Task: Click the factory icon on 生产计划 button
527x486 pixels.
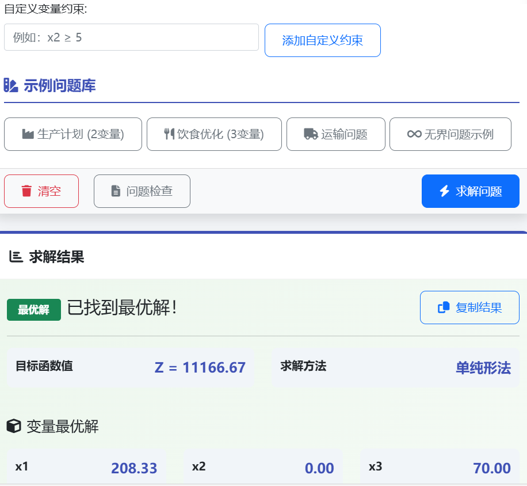Action: click(x=28, y=134)
